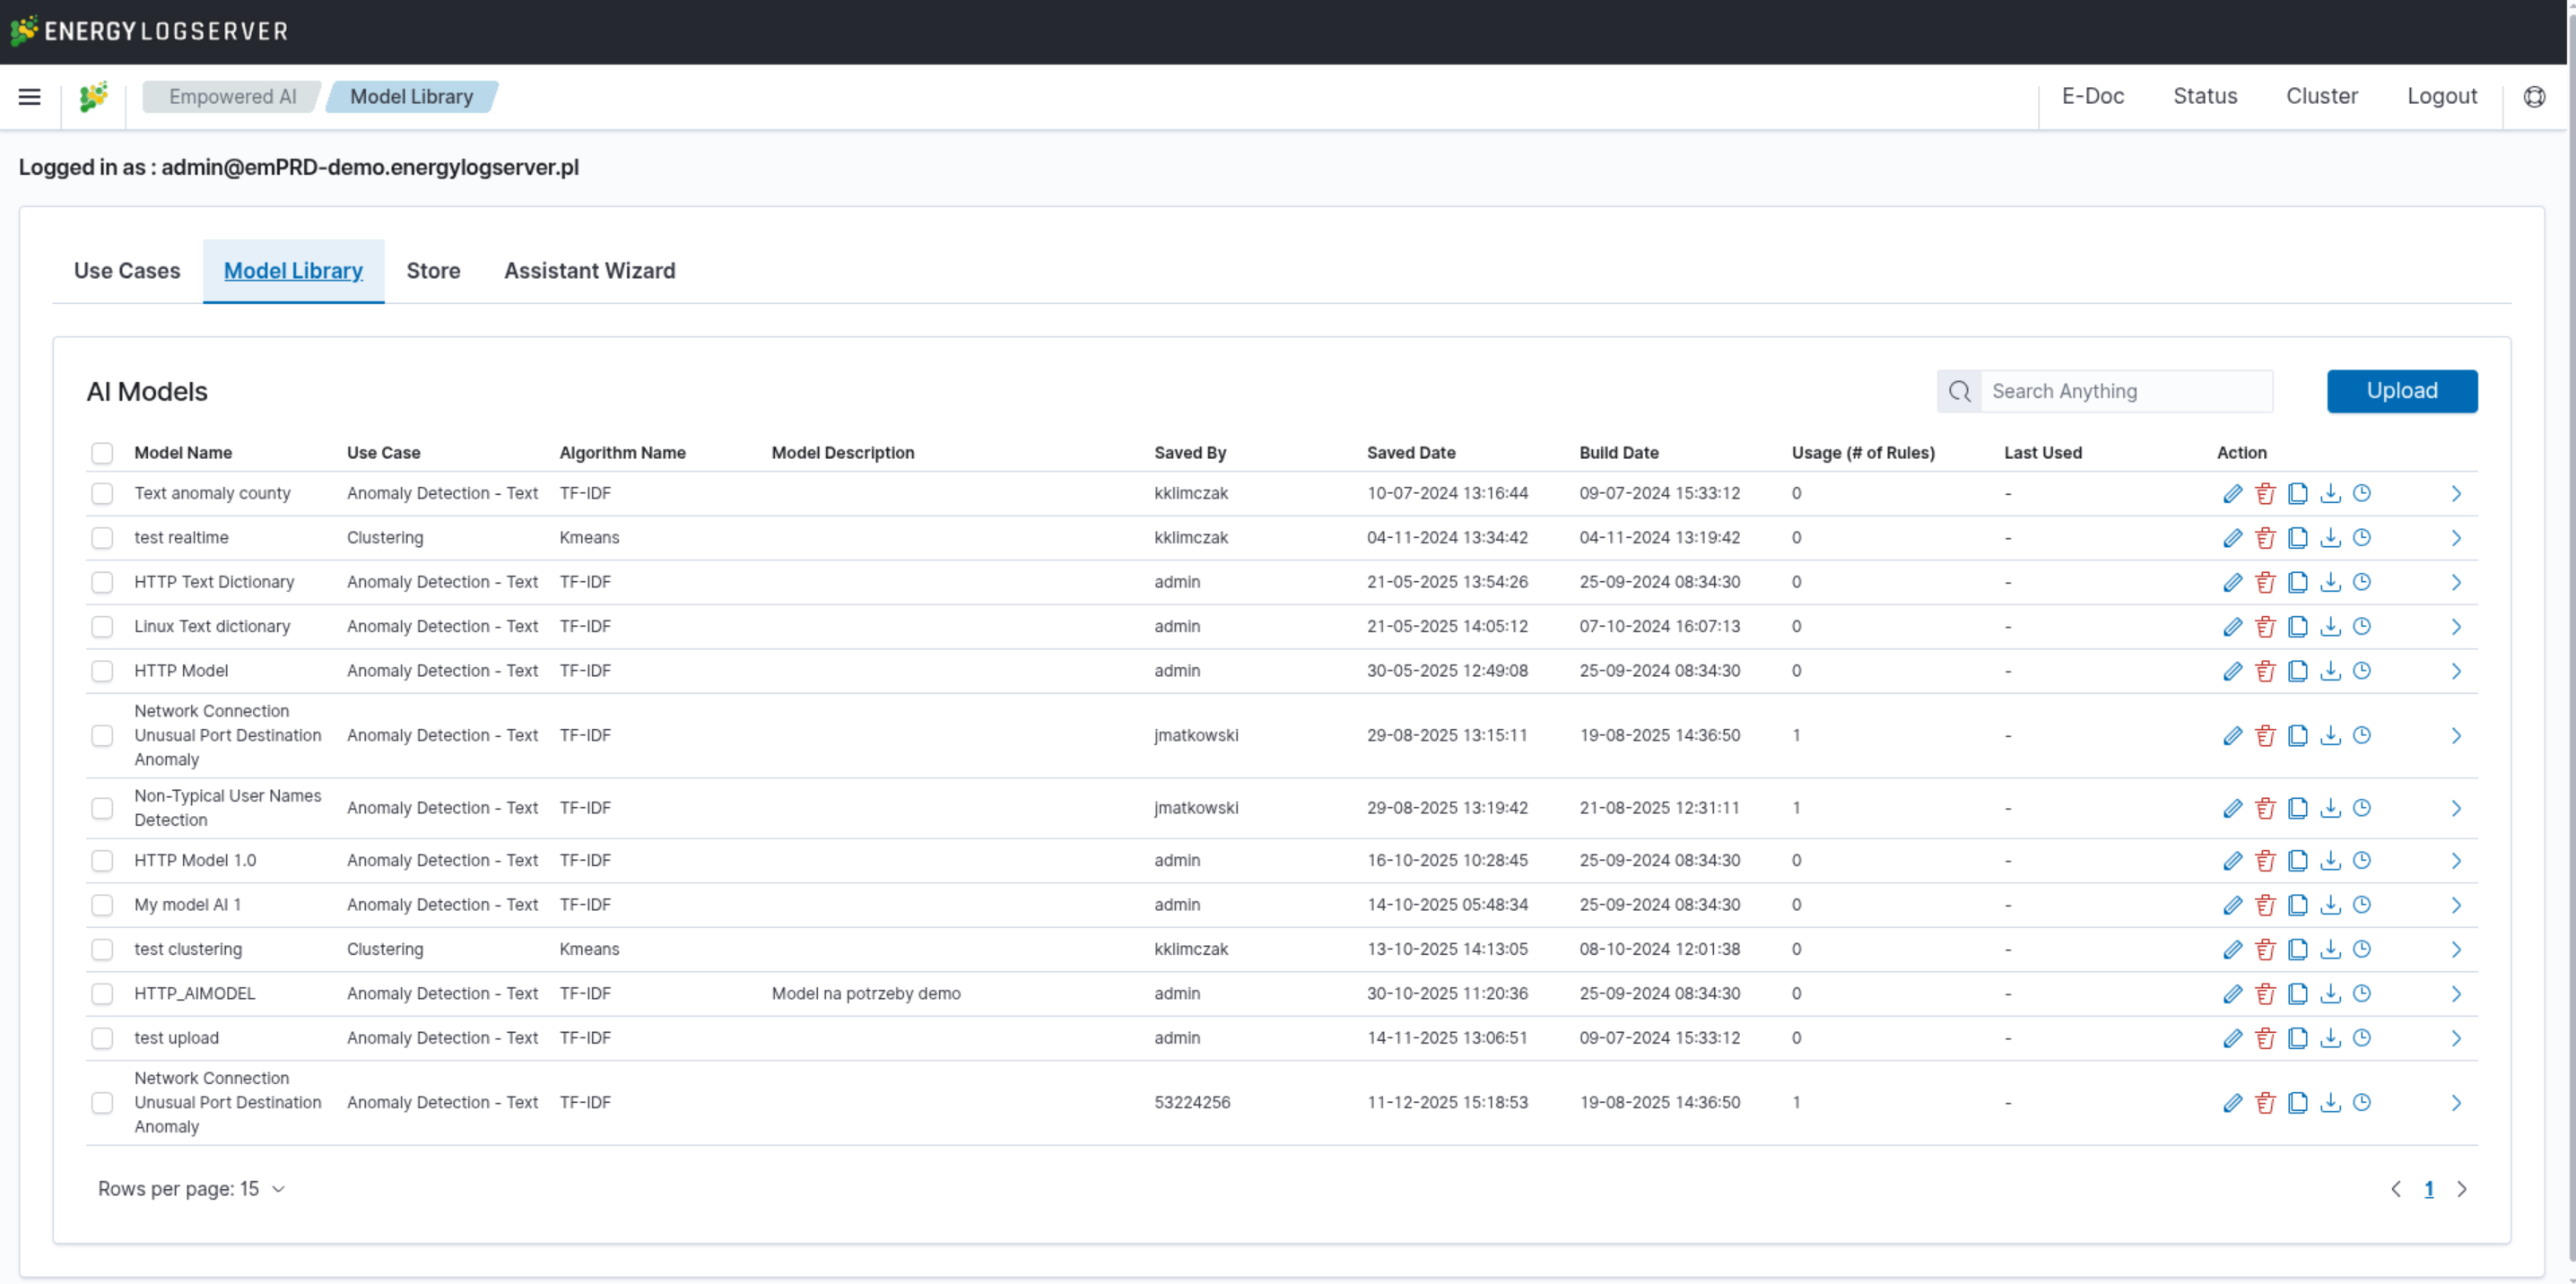Image resolution: width=2576 pixels, height=1284 pixels.
Task: Delete the 'HTTP Text Dictionary' model via trash icon
Action: coord(2265,582)
